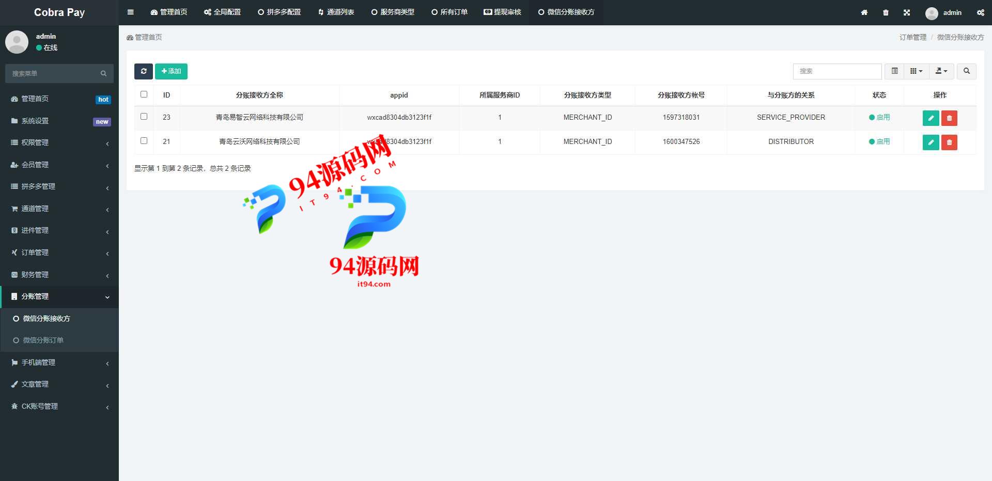
Task: Sort by the appid column header
Action: pyautogui.click(x=399, y=95)
